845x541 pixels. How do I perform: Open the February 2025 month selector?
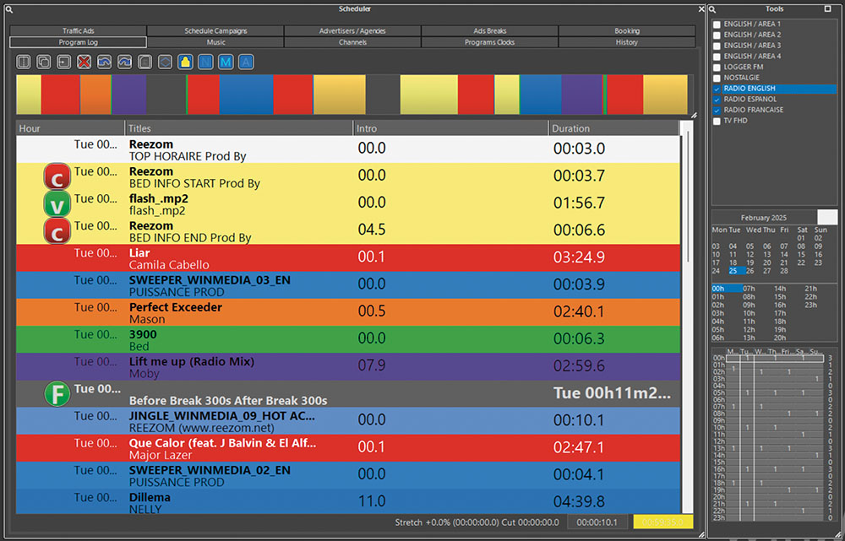764,218
